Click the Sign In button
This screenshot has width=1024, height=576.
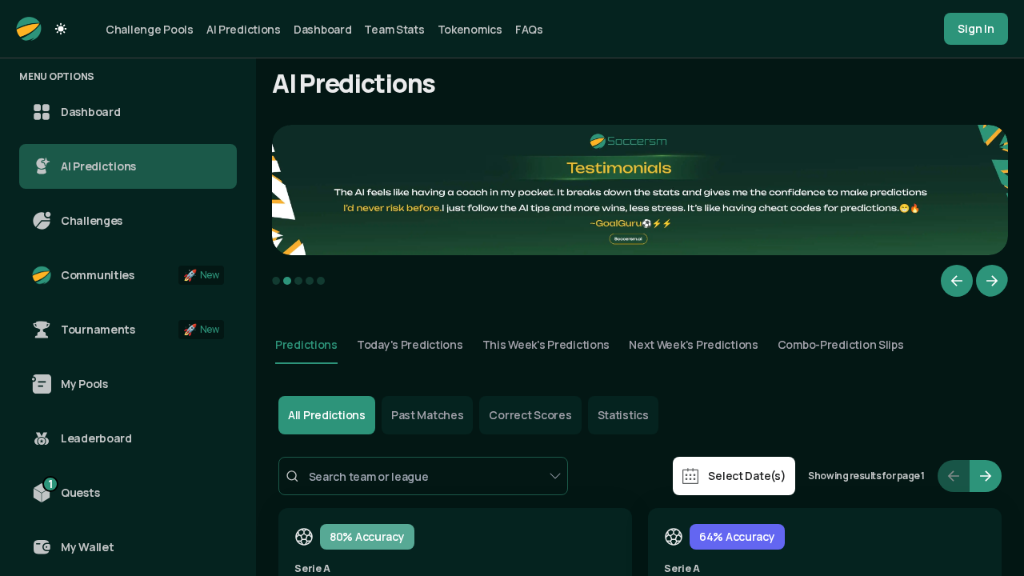975,29
